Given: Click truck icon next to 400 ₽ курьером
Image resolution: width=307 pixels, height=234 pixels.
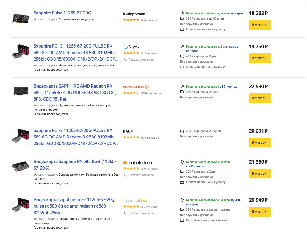Looking at the screenshot, I should 182,56.
